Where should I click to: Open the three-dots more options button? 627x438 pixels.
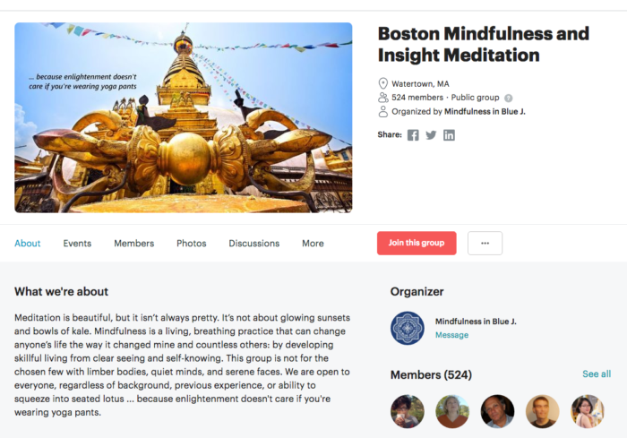click(485, 244)
